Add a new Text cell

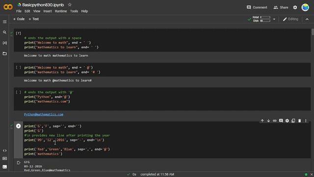[34, 19]
